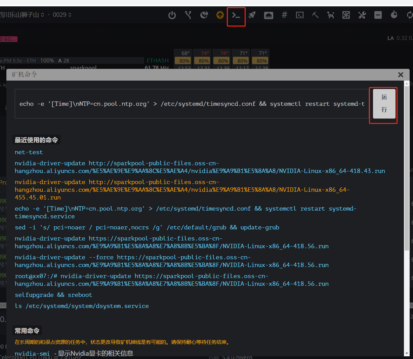Open the highlighted run-command terminal icon

[x=236, y=15]
